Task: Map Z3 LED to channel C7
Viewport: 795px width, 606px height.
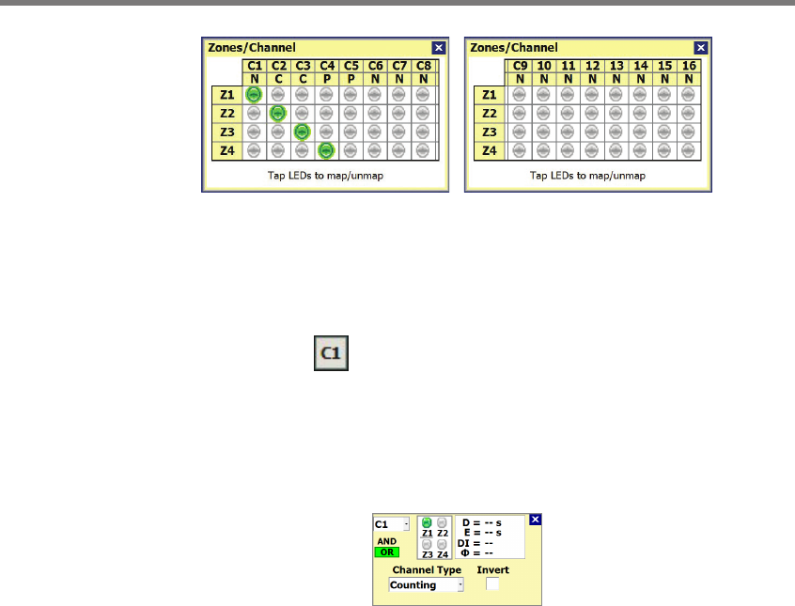Action: coord(398,132)
